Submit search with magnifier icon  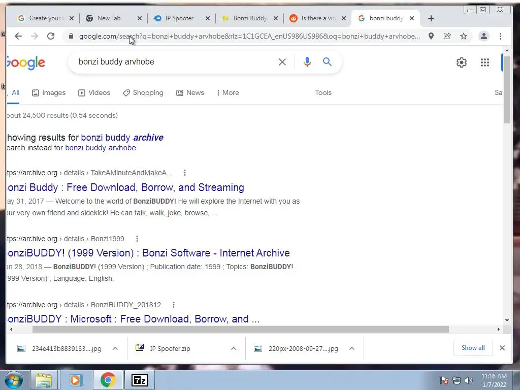click(328, 61)
